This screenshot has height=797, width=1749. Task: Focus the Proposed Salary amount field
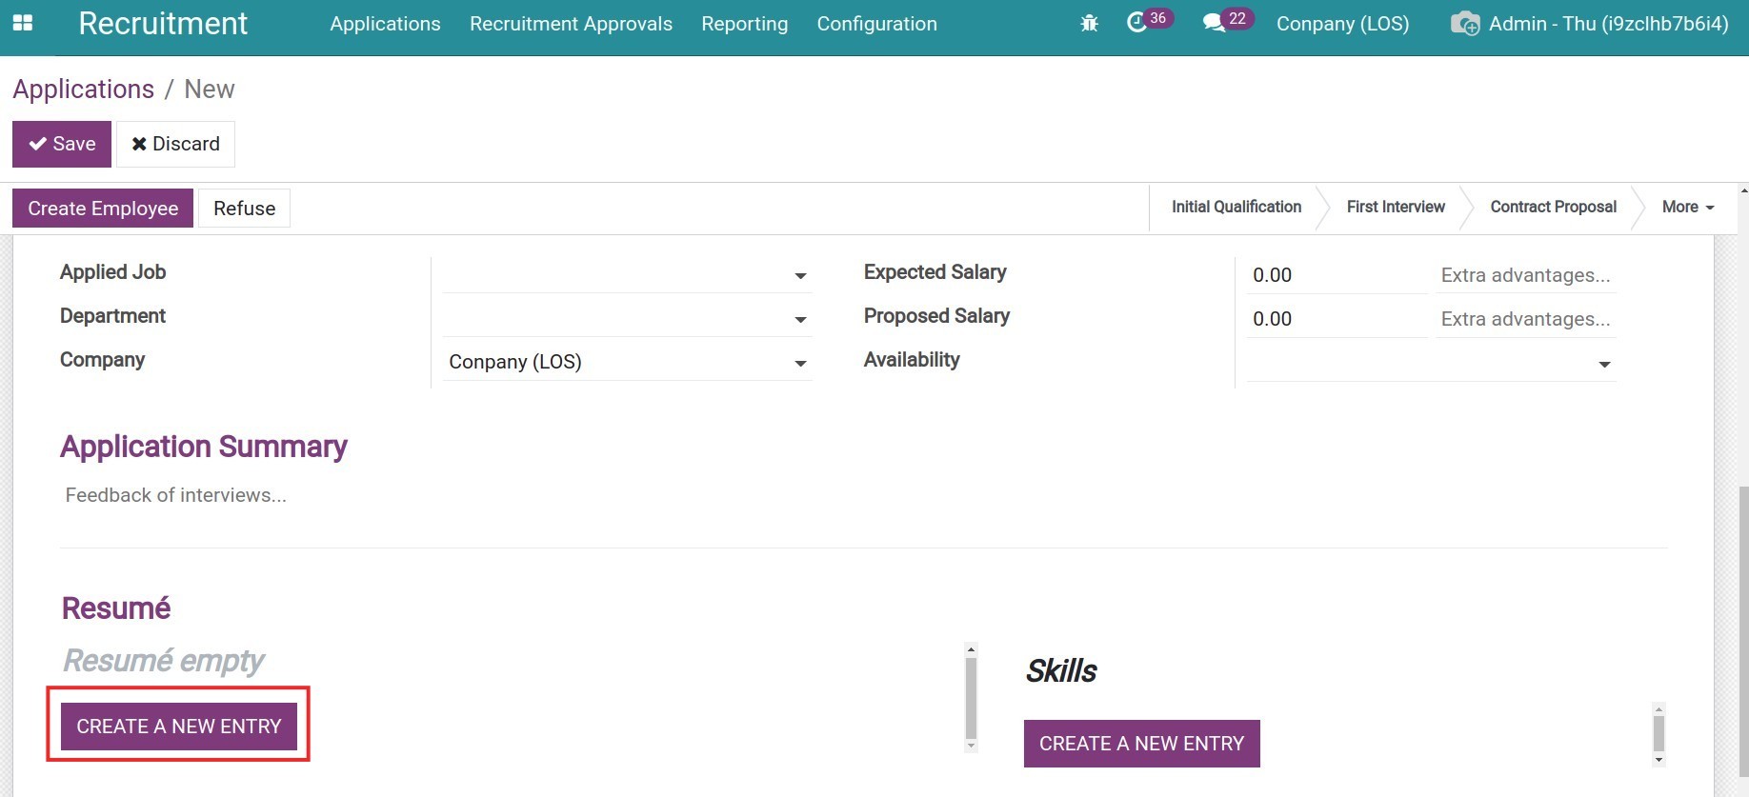coord(1337,319)
